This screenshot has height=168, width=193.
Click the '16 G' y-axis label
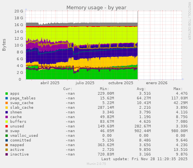19,25
